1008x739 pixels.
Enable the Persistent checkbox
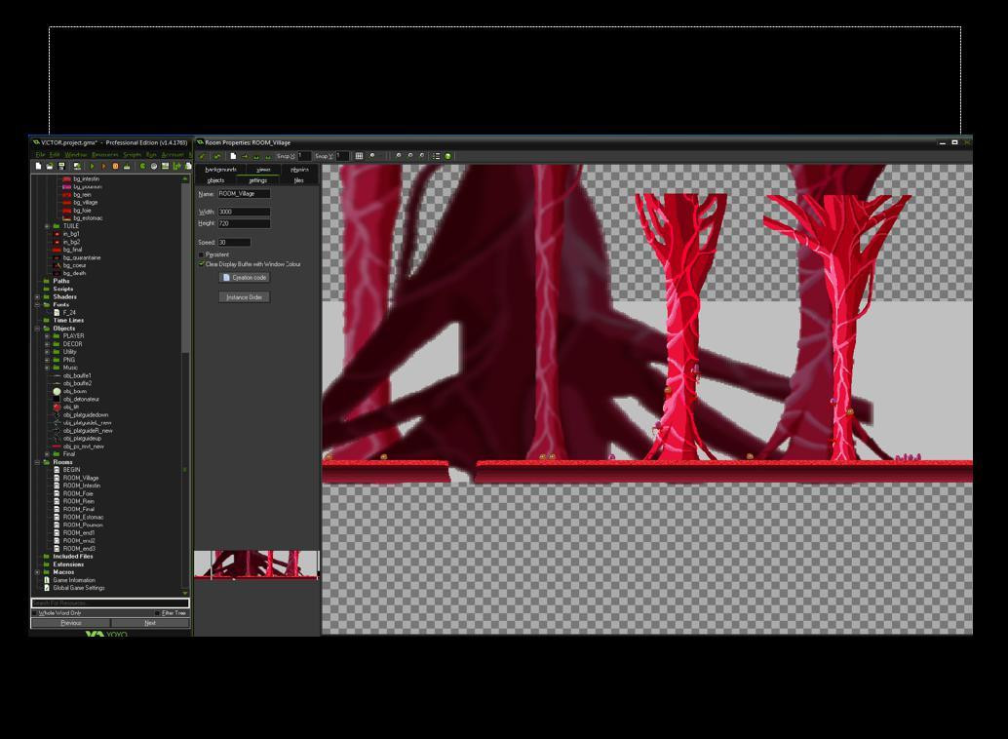(x=201, y=254)
